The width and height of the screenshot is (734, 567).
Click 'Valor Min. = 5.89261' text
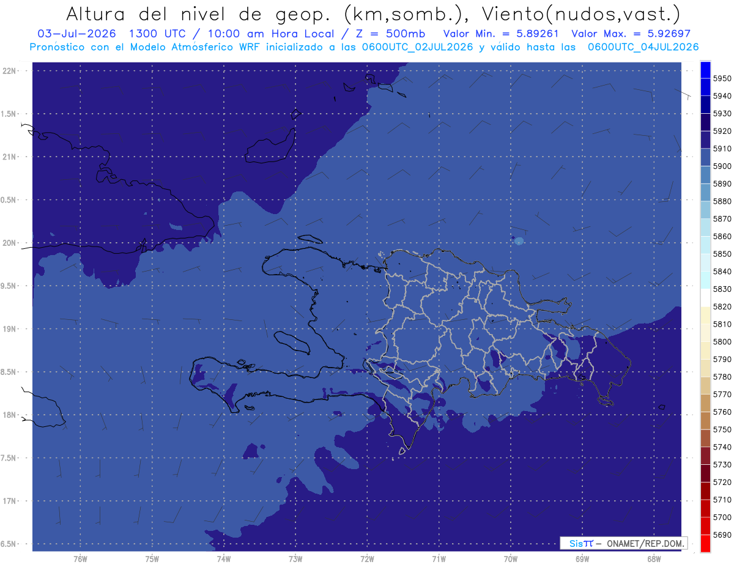coord(501,34)
